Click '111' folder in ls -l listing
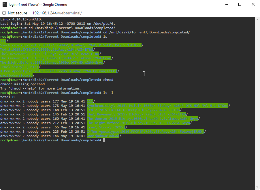This screenshot has width=260, height=190. click(x=90, y=101)
